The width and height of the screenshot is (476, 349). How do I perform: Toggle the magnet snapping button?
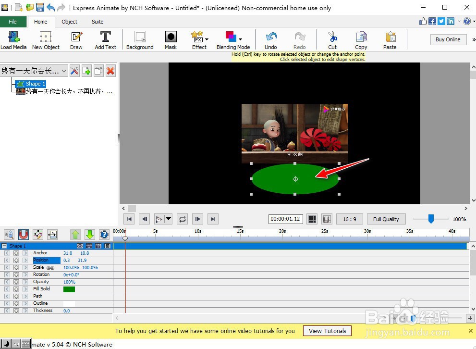(24, 235)
